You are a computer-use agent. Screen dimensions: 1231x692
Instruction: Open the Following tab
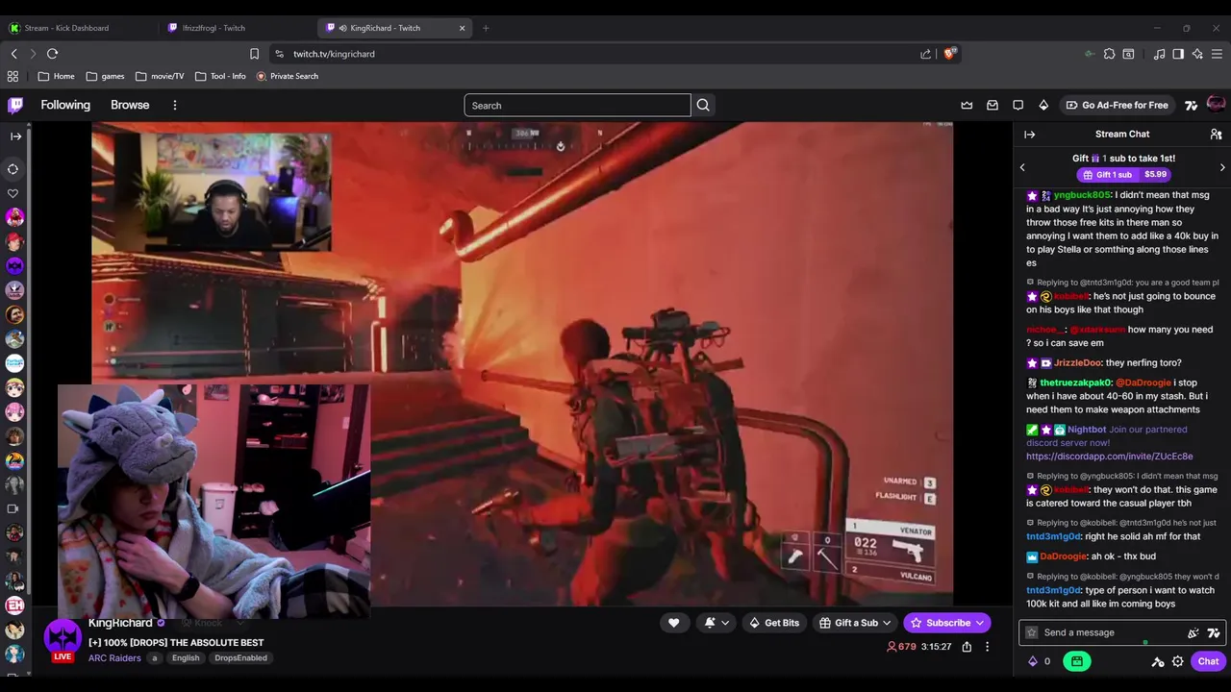coord(65,105)
